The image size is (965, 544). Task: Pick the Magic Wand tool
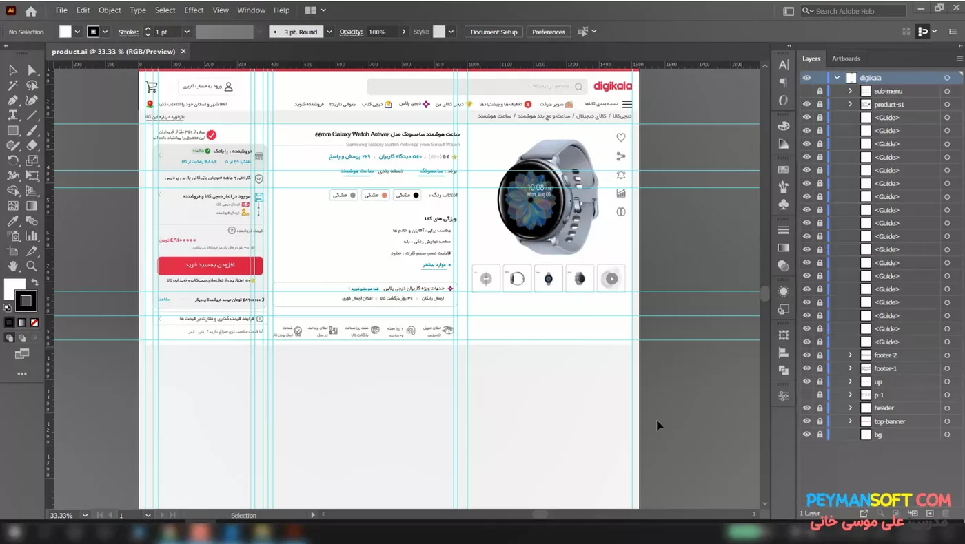(13, 85)
